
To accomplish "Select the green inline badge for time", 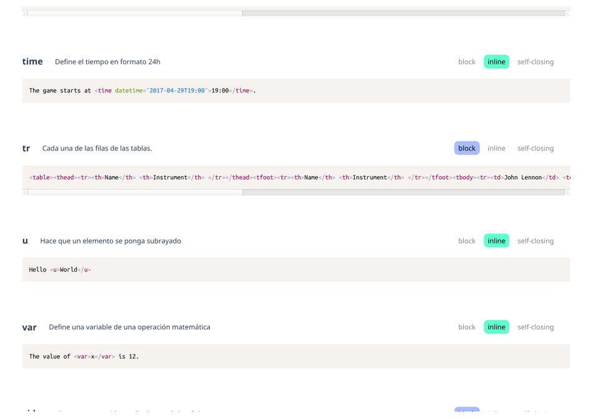I will tap(496, 61).
